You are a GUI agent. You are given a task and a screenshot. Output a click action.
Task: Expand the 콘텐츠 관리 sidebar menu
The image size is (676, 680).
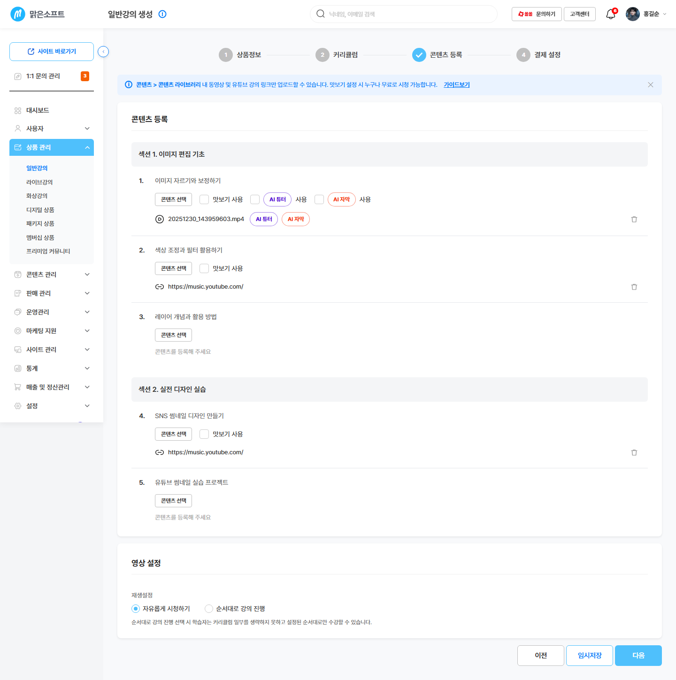pos(52,275)
